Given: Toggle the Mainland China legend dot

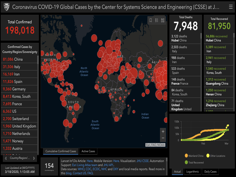Looking at the screenshot, I should (x=186, y=156).
